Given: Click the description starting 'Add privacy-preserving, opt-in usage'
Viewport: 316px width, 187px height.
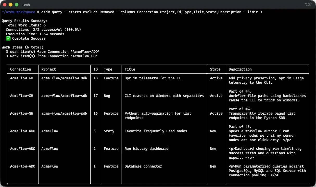Looking at the screenshot, I should coord(266,80).
